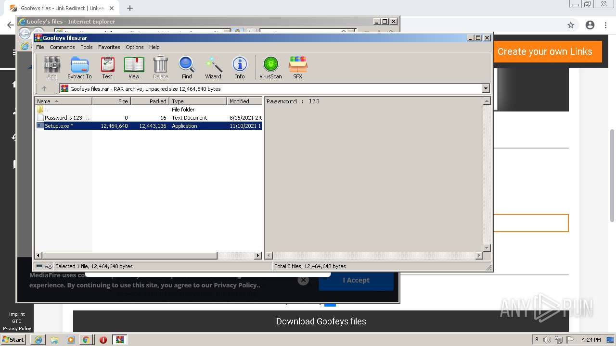Click the file list horizontal scrollbar thumb
This screenshot has width=616, height=346.
click(130, 256)
